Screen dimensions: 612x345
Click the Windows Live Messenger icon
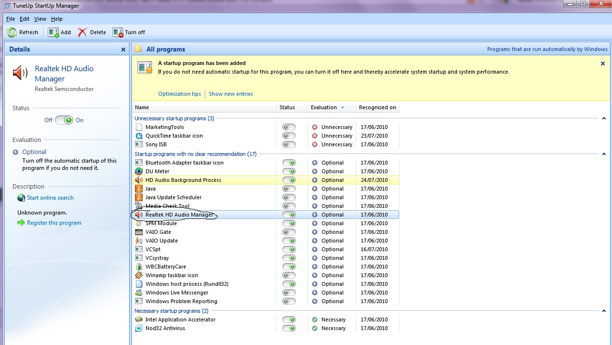point(139,293)
